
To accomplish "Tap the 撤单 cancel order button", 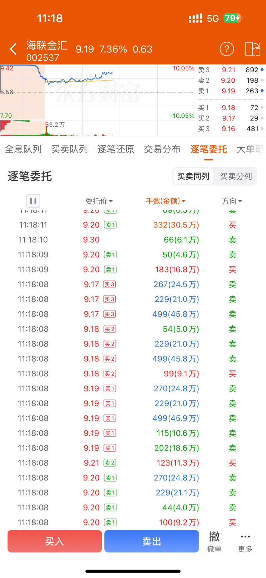I will 214,542.
